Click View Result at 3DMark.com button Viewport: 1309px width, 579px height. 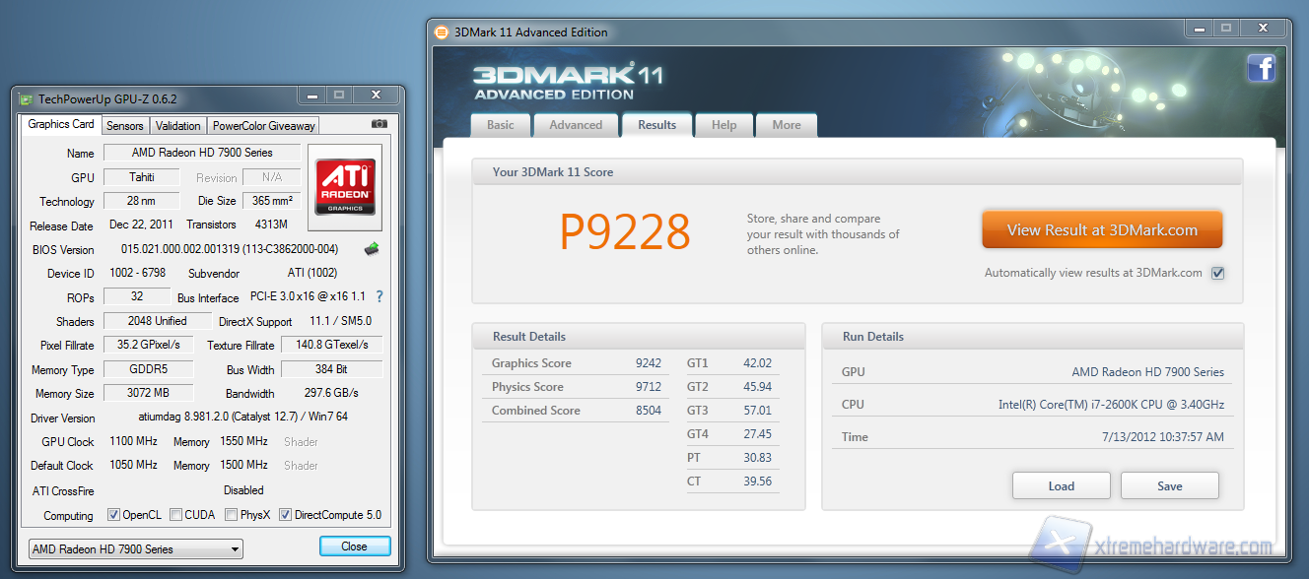click(x=1102, y=230)
